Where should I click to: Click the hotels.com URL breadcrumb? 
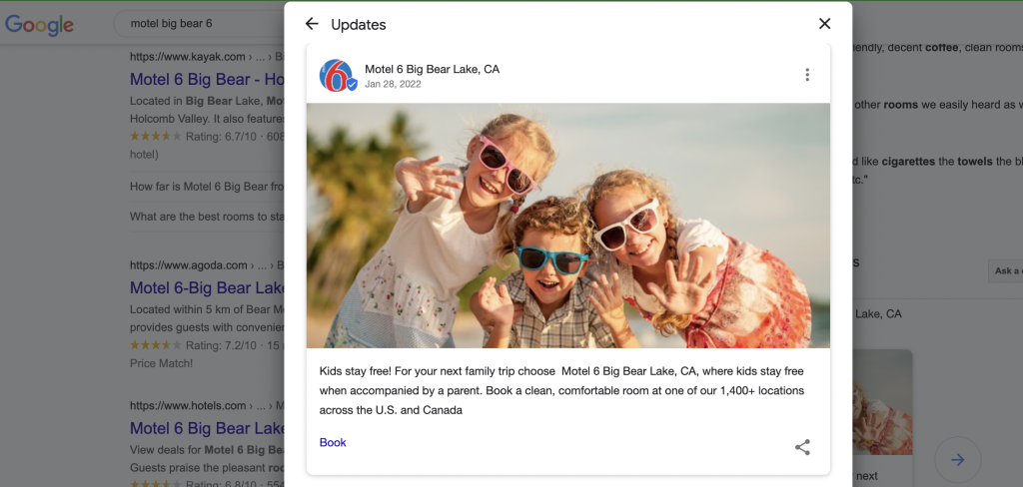click(x=206, y=405)
